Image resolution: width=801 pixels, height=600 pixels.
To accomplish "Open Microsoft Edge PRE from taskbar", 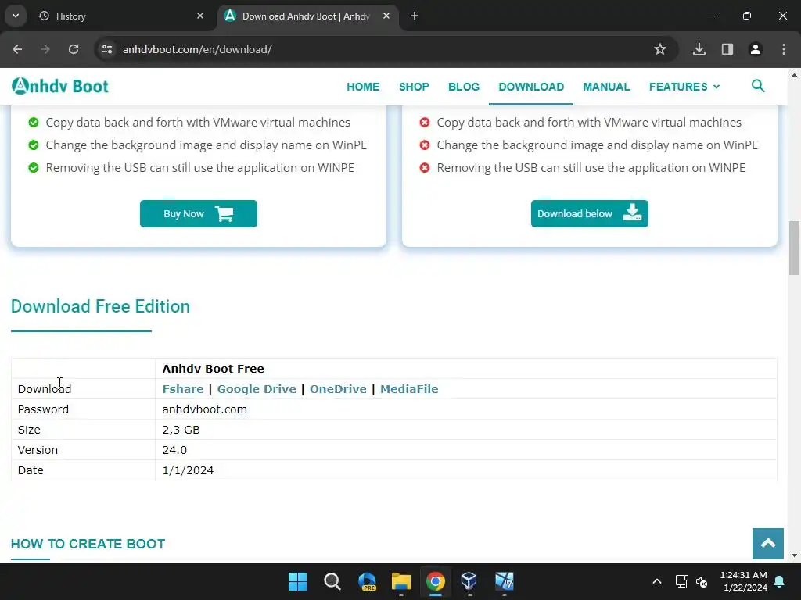I will 367,581.
